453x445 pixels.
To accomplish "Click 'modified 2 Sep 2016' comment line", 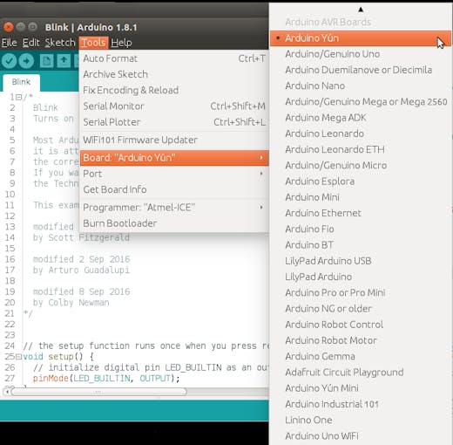I will point(81,259).
